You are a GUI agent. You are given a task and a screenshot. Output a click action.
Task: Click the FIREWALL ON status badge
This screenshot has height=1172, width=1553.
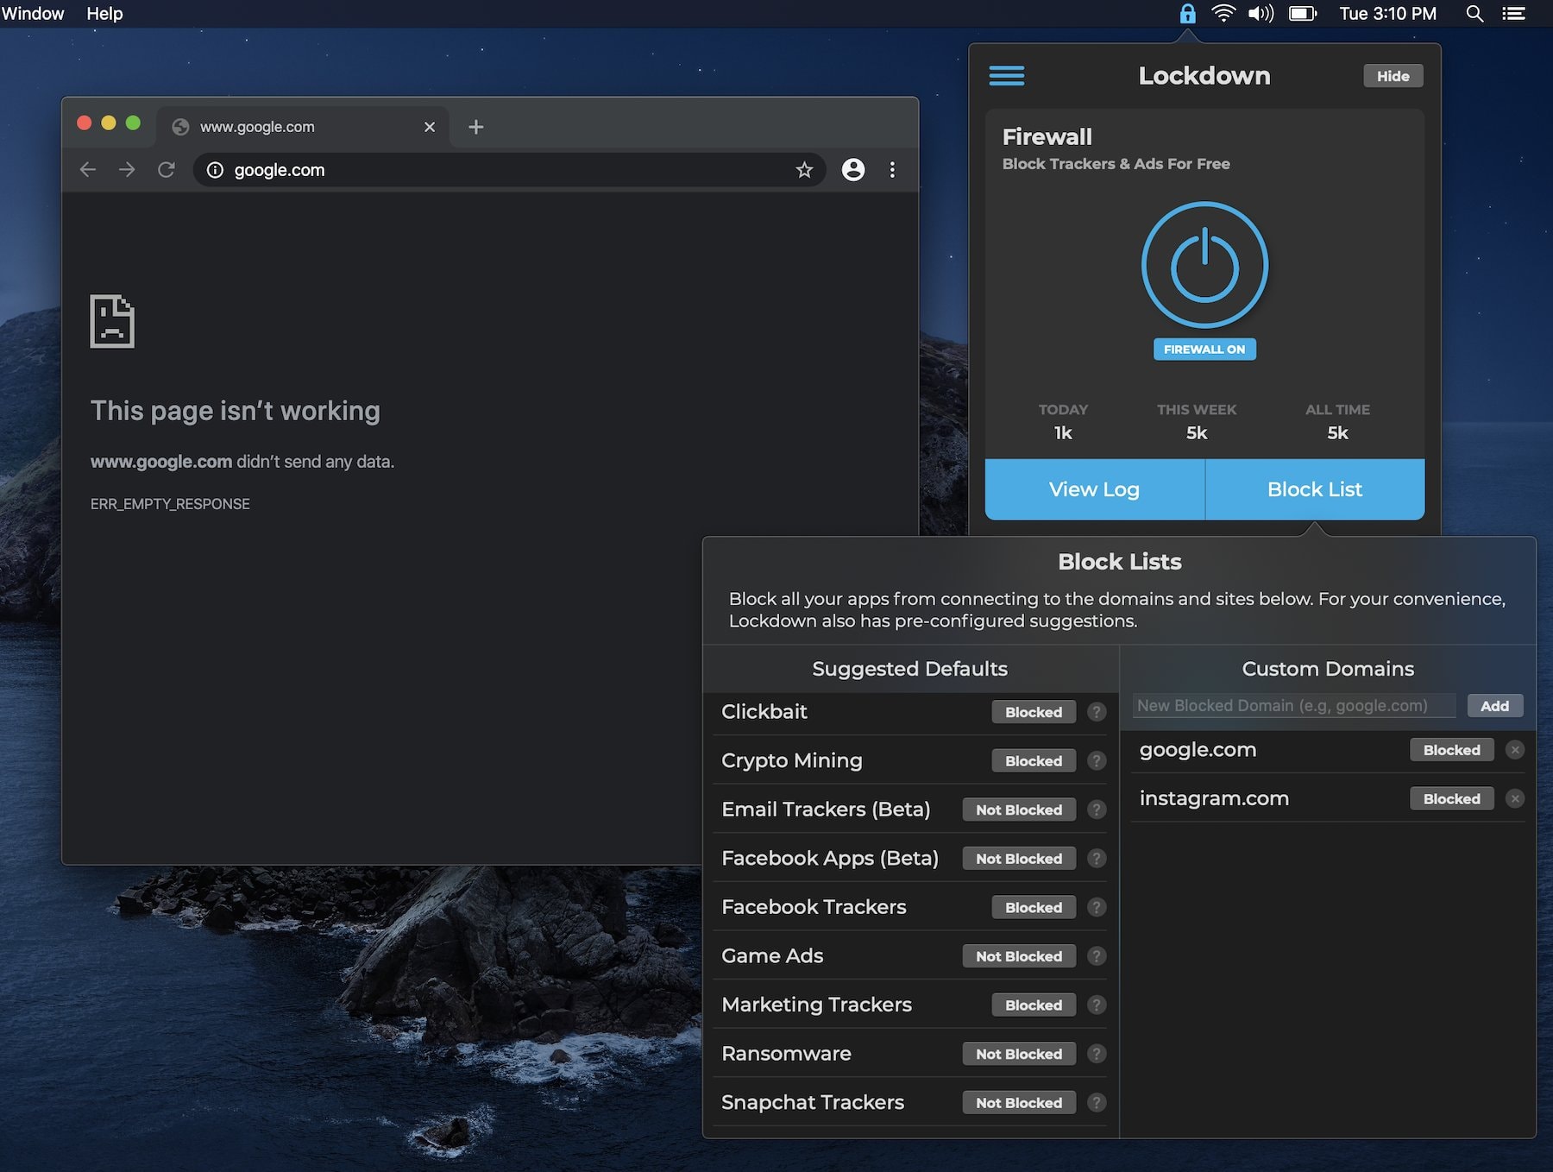click(1204, 350)
